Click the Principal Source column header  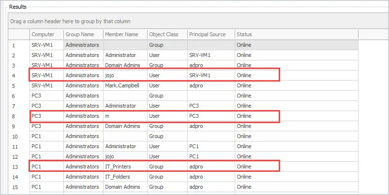coord(211,34)
